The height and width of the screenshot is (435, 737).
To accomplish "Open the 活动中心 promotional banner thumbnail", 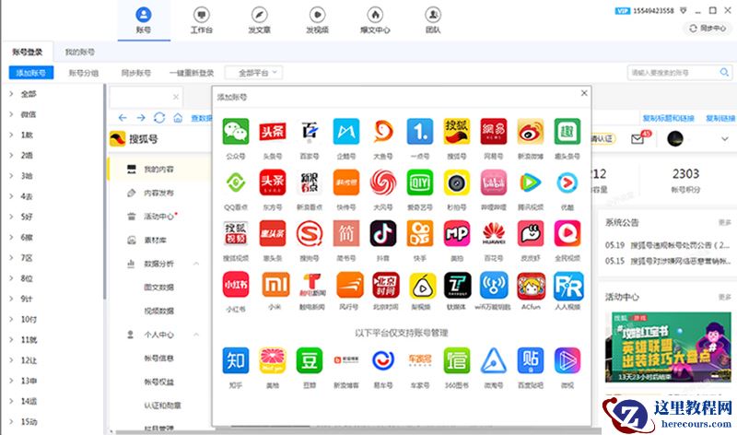I will pyautogui.click(x=669, y=347).
